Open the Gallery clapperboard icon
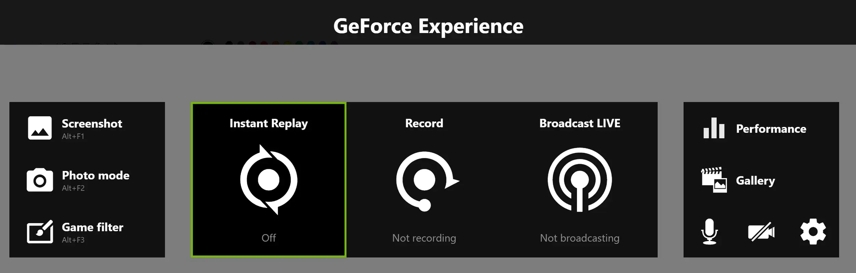The image size is (856, 273). [714, 180]
